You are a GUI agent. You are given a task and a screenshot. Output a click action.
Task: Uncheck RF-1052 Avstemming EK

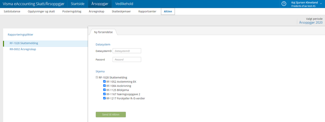104,82
